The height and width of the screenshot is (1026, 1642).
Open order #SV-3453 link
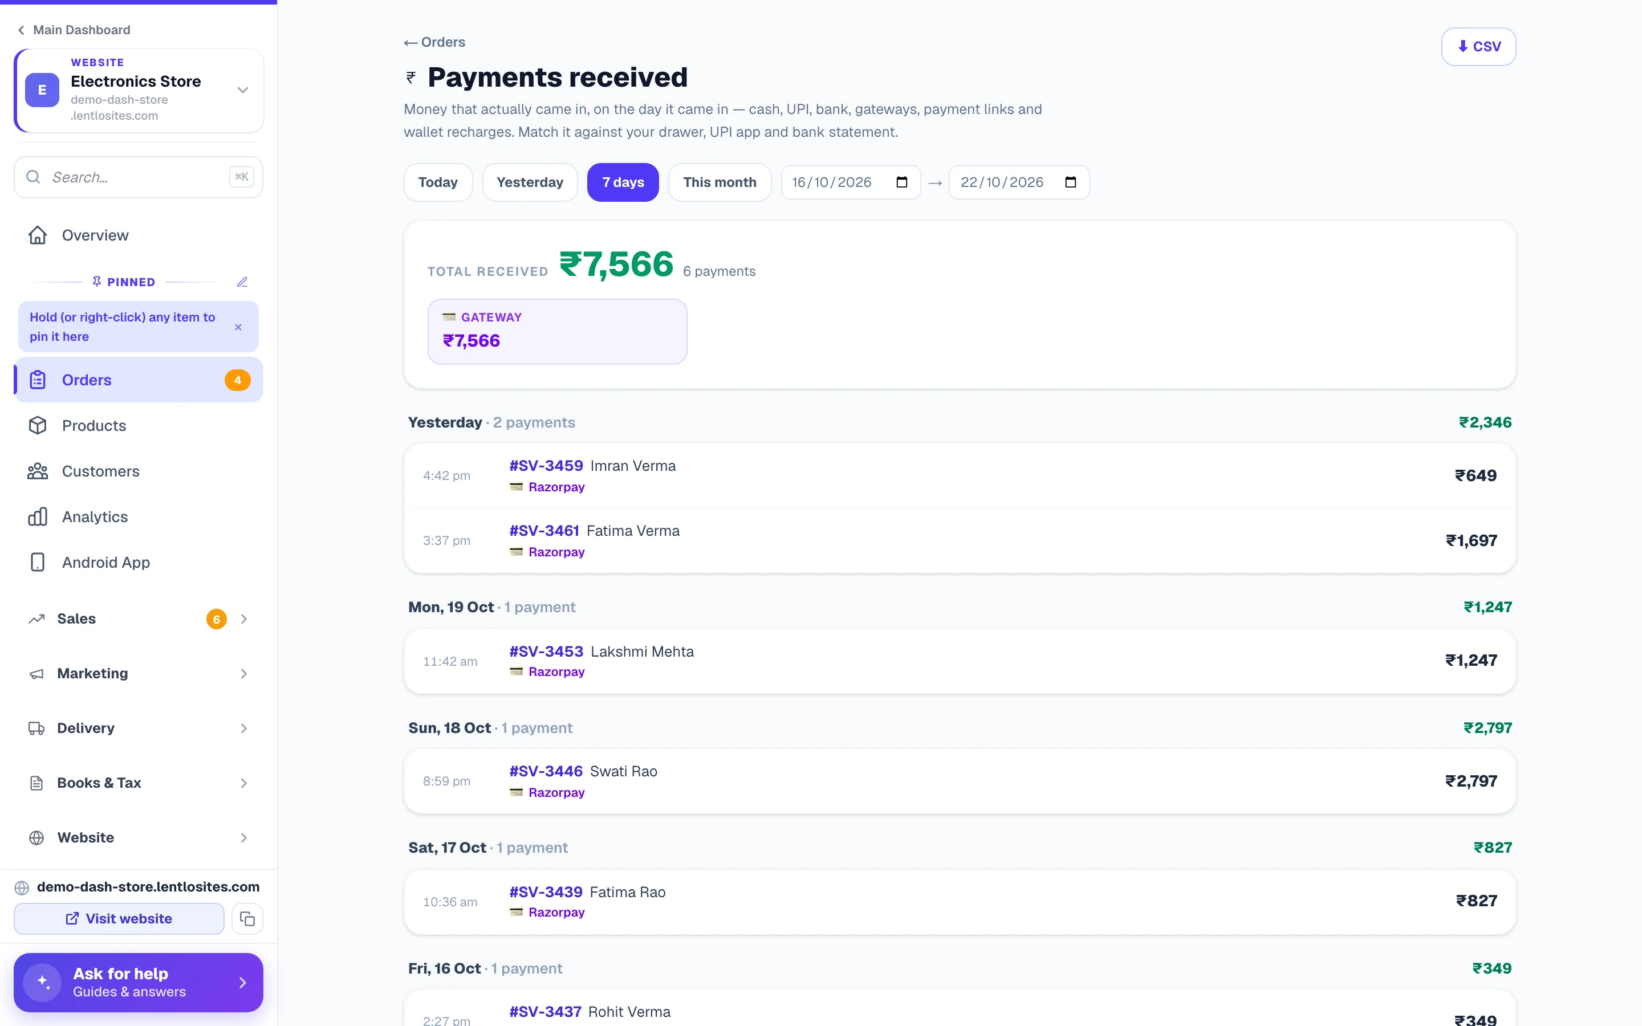pyautogui.click(x=546, y=652)
